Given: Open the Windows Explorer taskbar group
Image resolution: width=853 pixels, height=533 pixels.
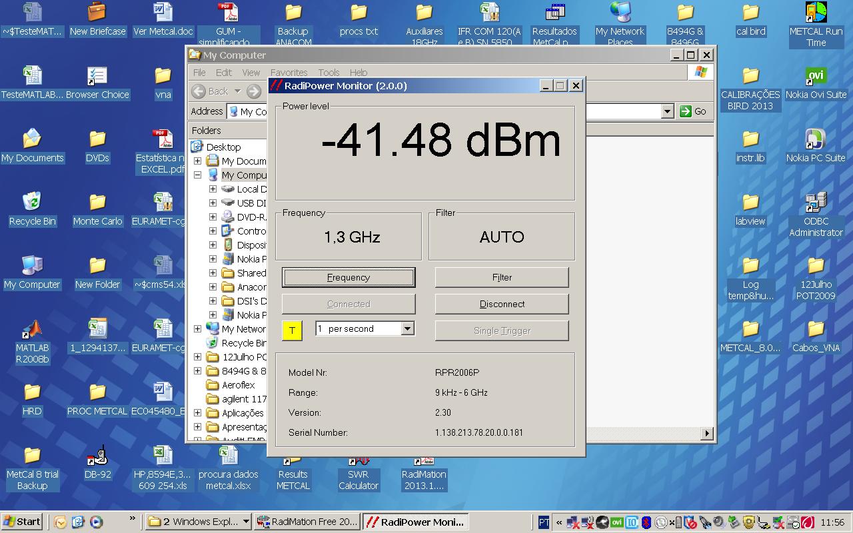Looking at the screenshot, I should coord(198,522).
